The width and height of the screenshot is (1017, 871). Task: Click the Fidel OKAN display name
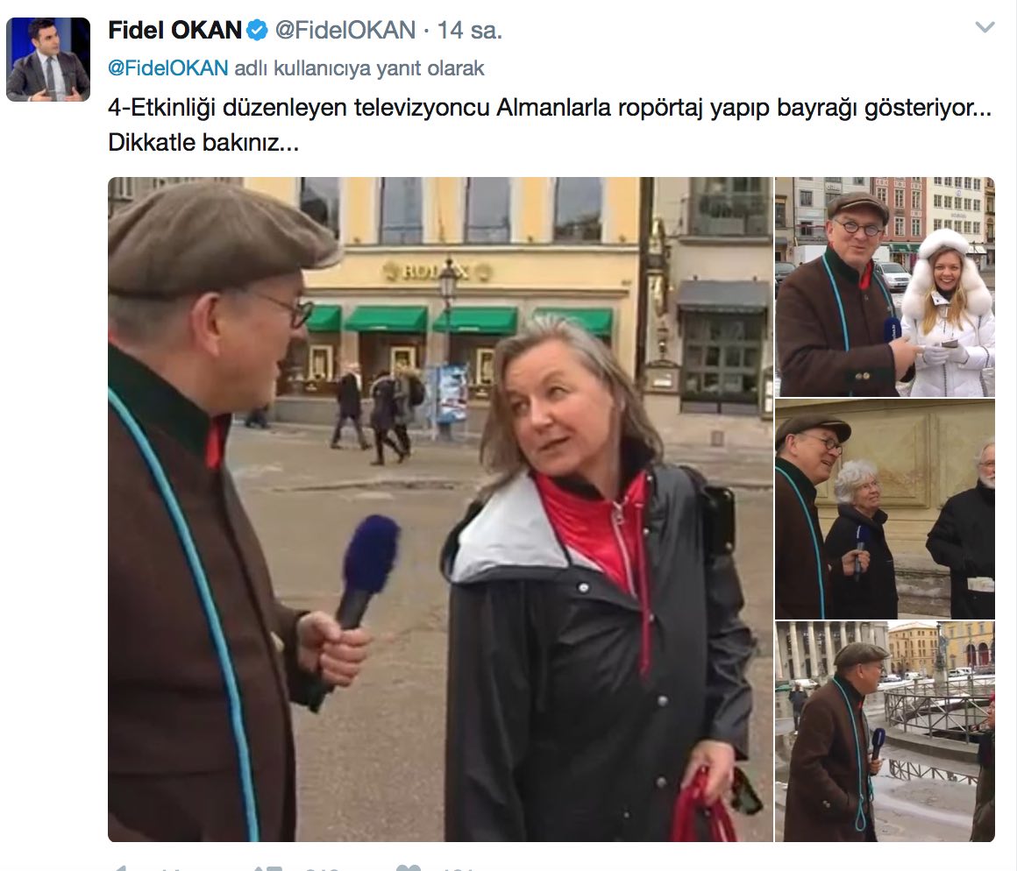(x=174, y=31)
